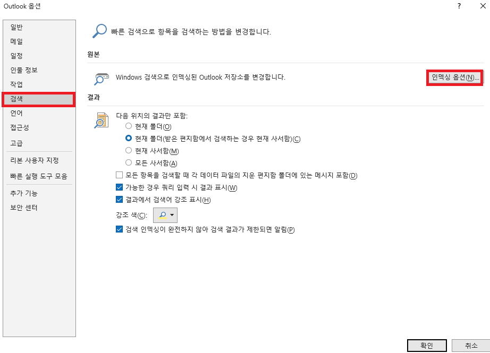
Task: Open the 추가 기능 category
Action: pos(39,194)
